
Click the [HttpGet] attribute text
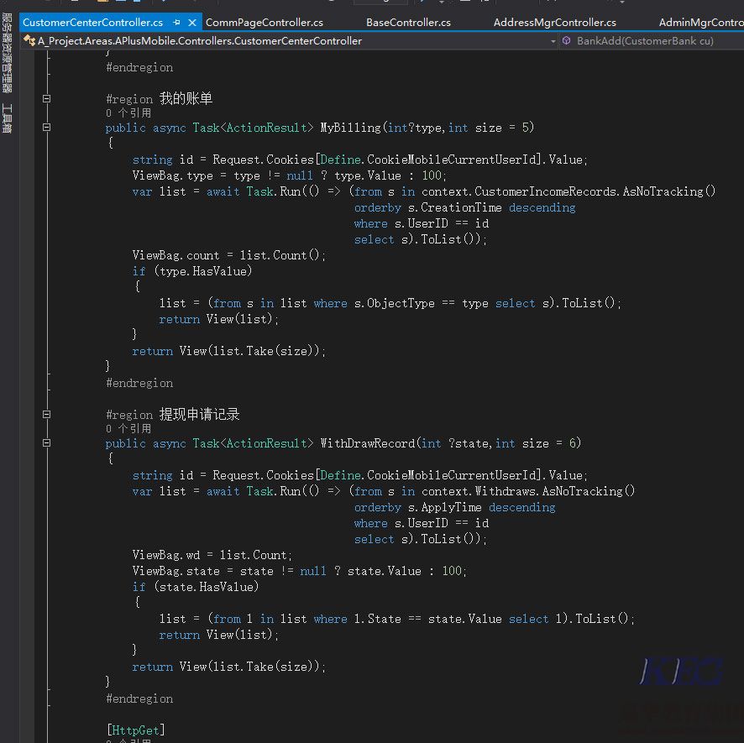(x=136, y=730)
